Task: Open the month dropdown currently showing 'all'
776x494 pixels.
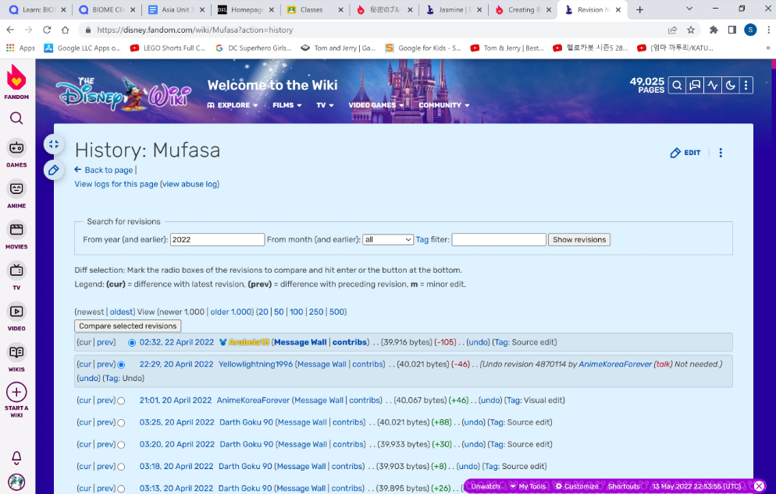Action: [x=387, y=239]
